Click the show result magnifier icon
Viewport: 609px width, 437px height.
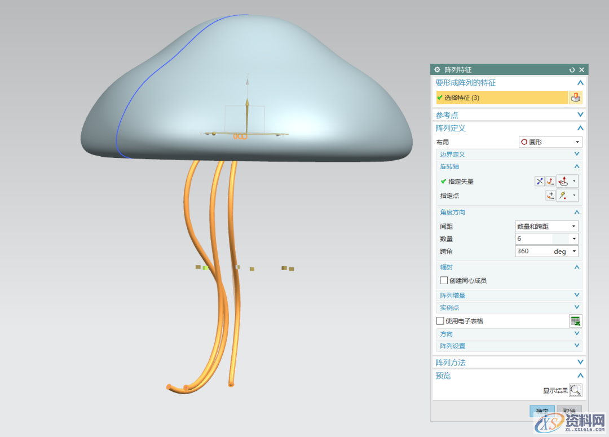pos(575,390)
